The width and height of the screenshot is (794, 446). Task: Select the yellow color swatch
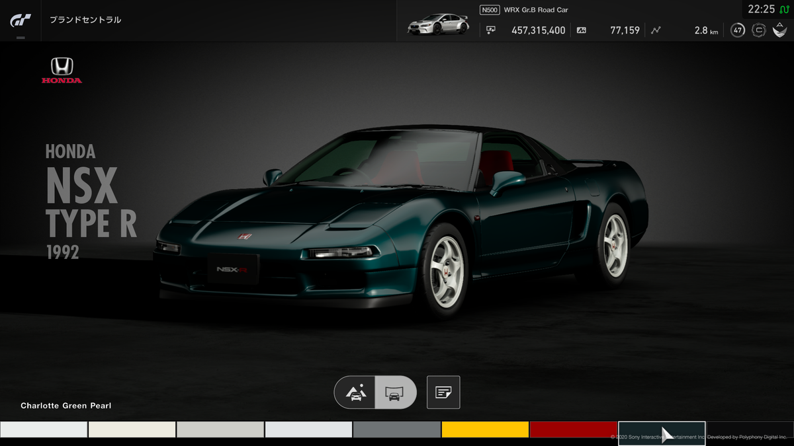click(485, 429)
